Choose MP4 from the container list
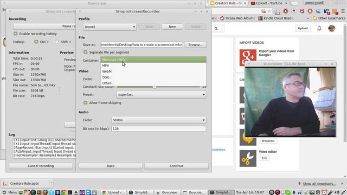 coord(153,66)
